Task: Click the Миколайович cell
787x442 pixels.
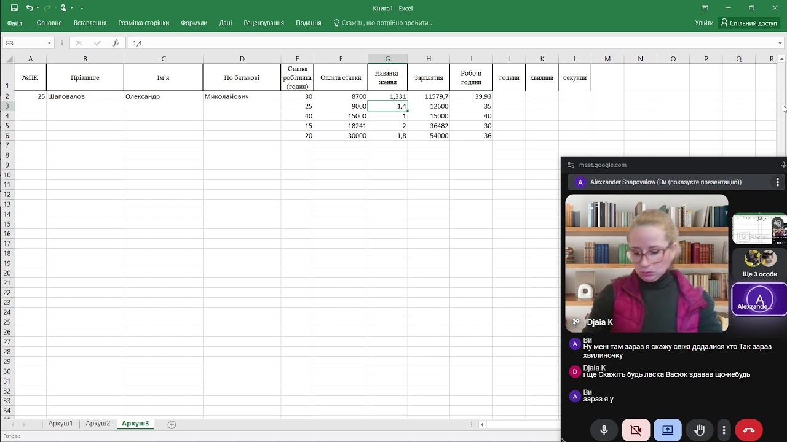Action: [242, 96]
